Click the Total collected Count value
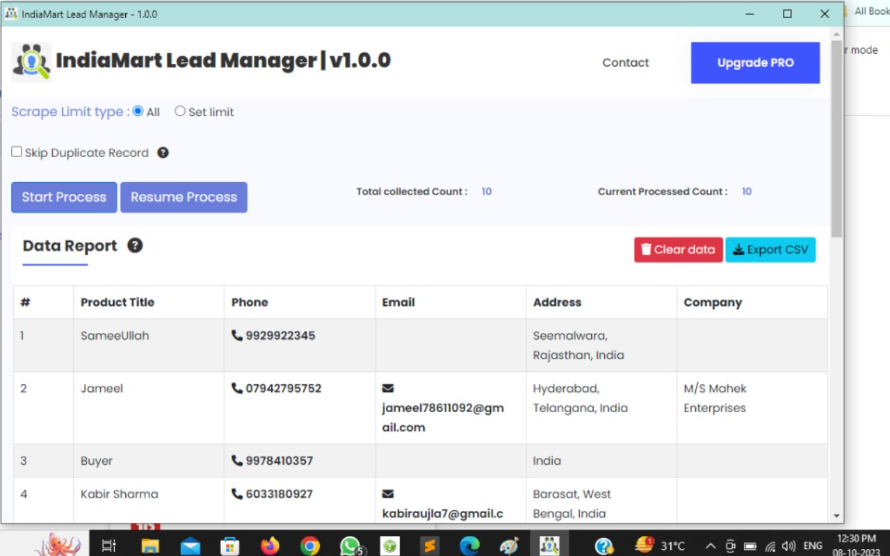The height and width of the screenshot is (556, 890). click(487, 191)
